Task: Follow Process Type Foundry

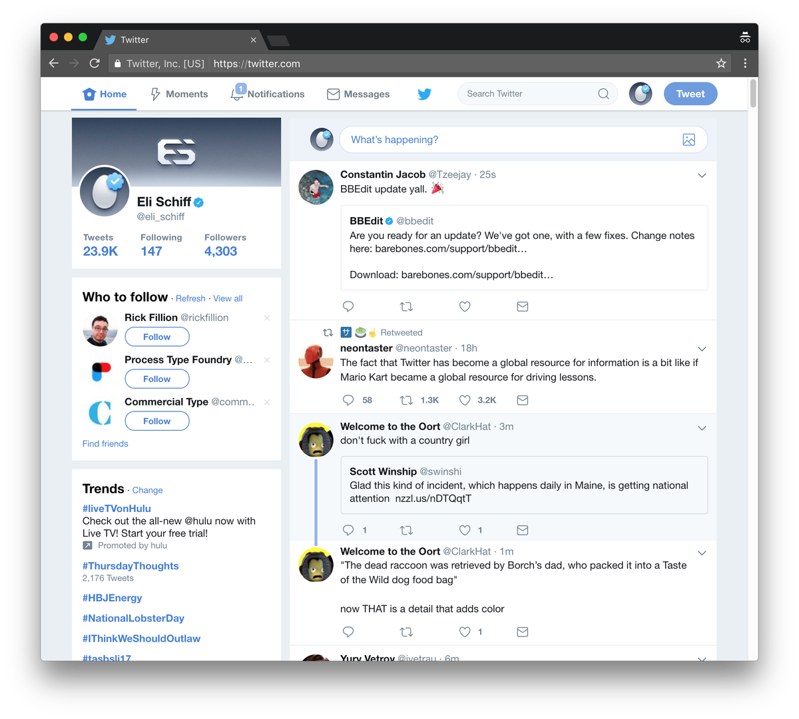Action: tap(157, 379)
